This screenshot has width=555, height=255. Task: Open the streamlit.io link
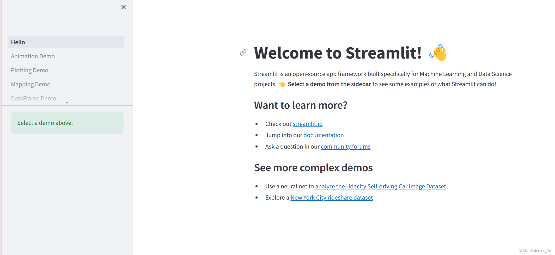308,124
